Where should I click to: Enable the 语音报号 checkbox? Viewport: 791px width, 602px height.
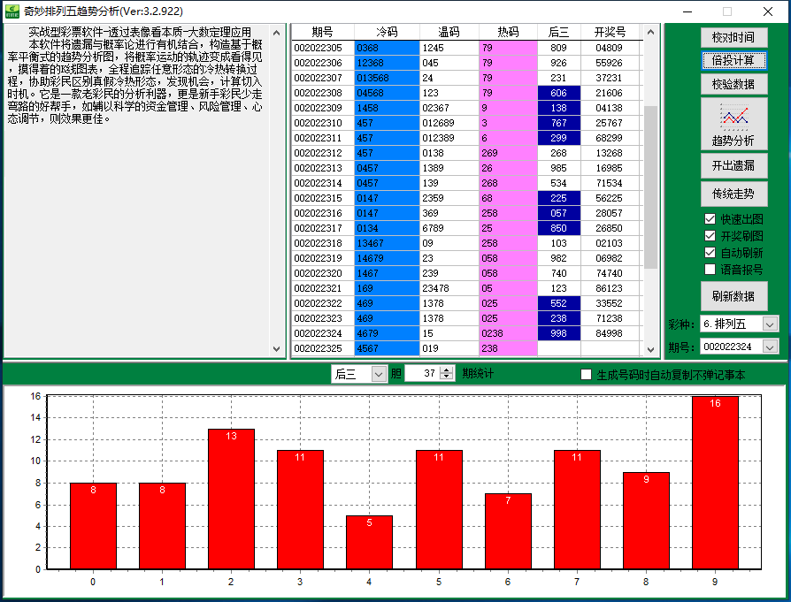click(710, 270)
